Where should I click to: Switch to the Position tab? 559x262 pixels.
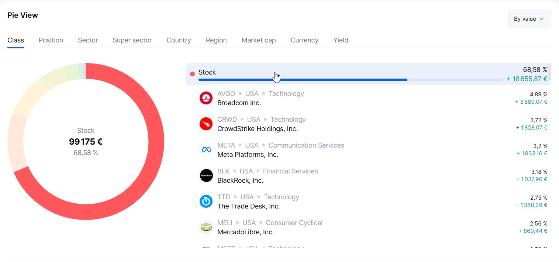click(x=51, y=40)
